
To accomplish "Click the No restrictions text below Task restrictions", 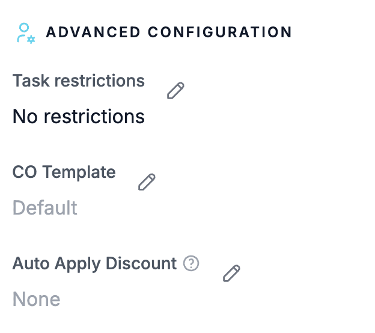I will point(79,116).
